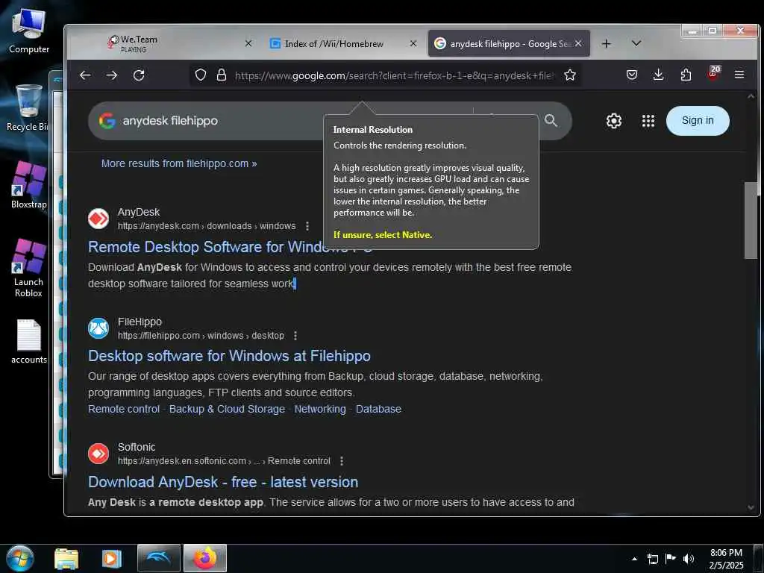Open the Backup & Cloud Storage sitelink
The image size is (764, 573).
[x=227, y=410]
